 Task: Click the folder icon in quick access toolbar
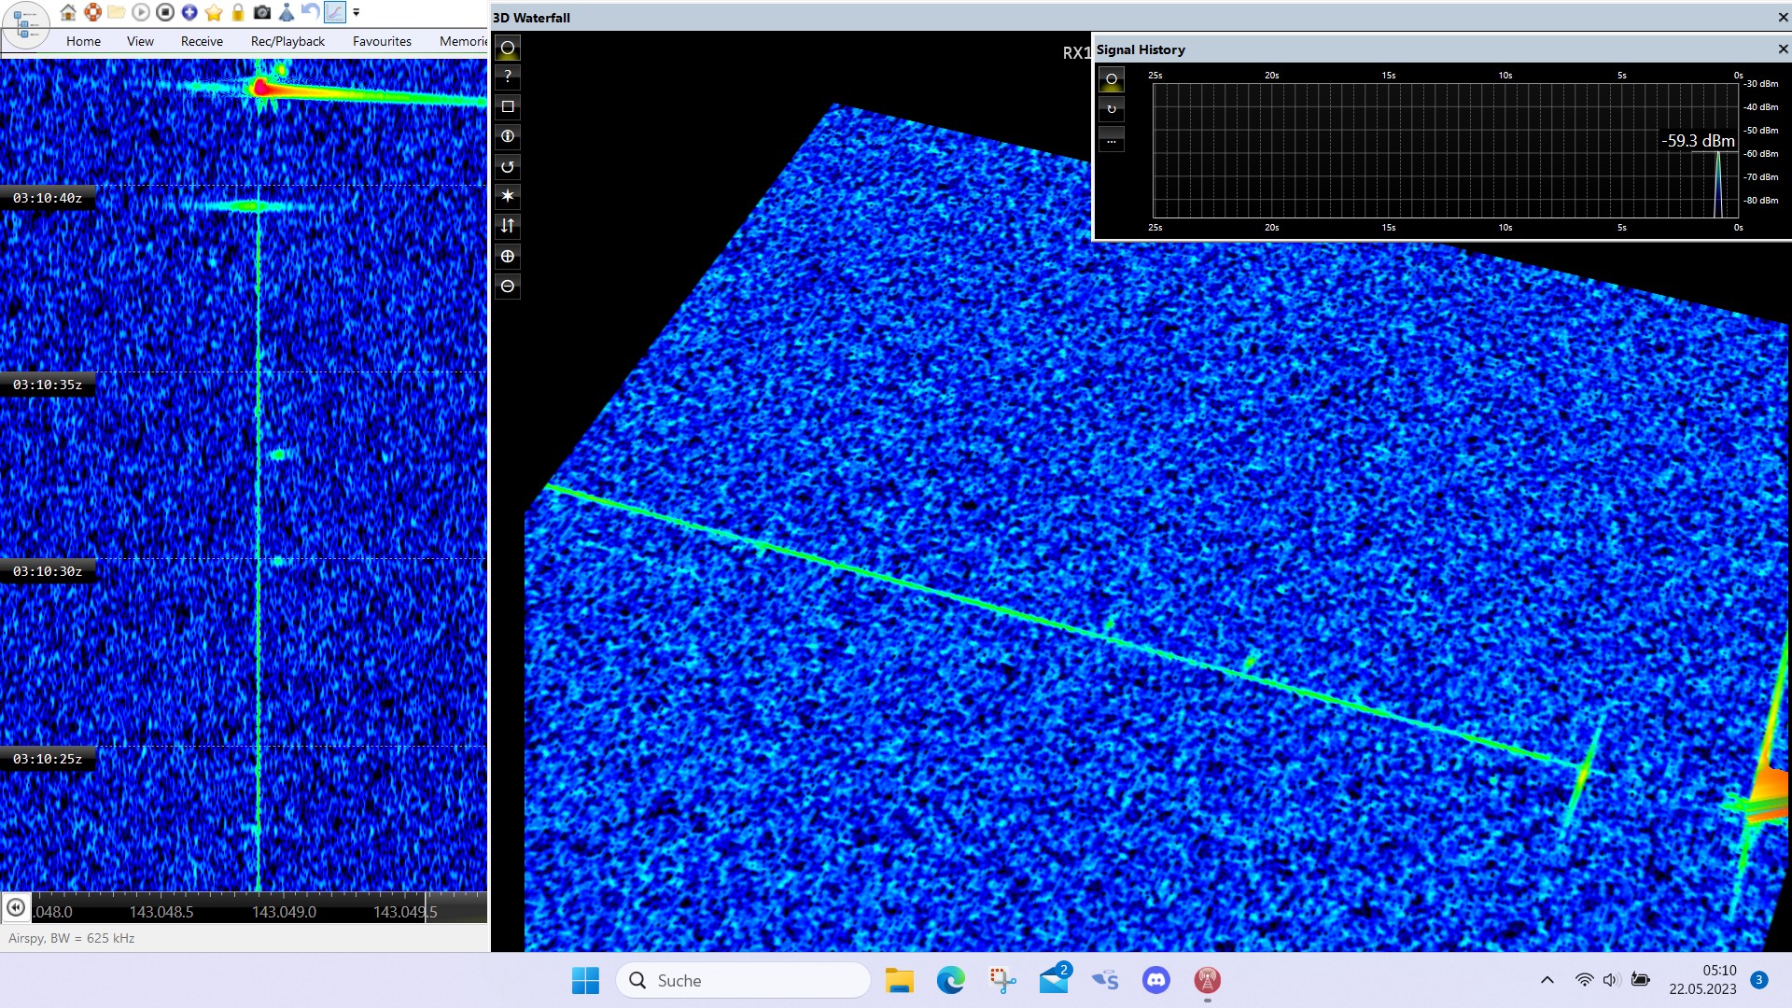click(117, 12)
